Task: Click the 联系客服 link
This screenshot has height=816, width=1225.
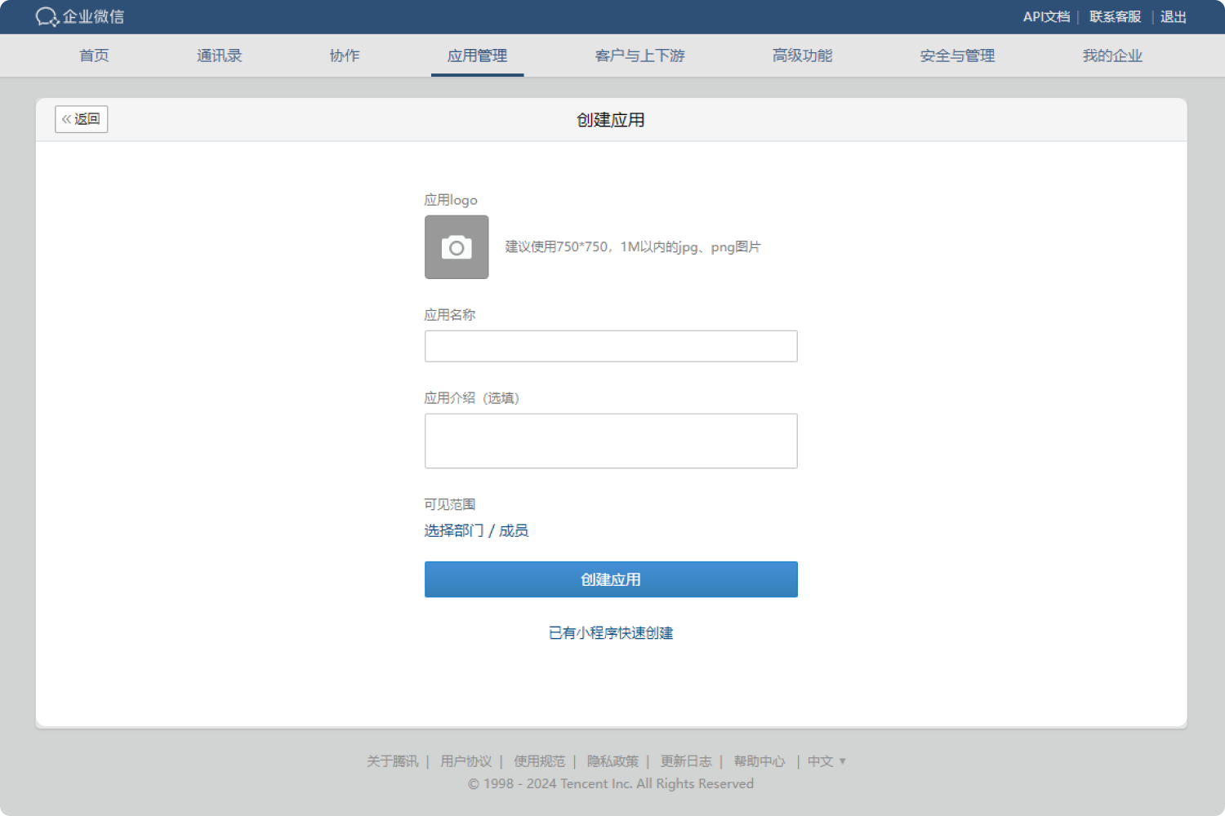Action: point(1115,17)
